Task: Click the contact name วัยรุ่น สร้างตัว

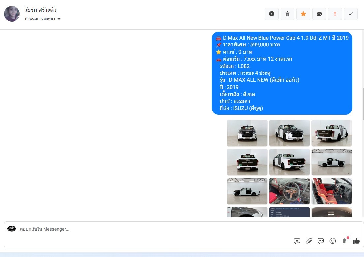Action: 41,10
